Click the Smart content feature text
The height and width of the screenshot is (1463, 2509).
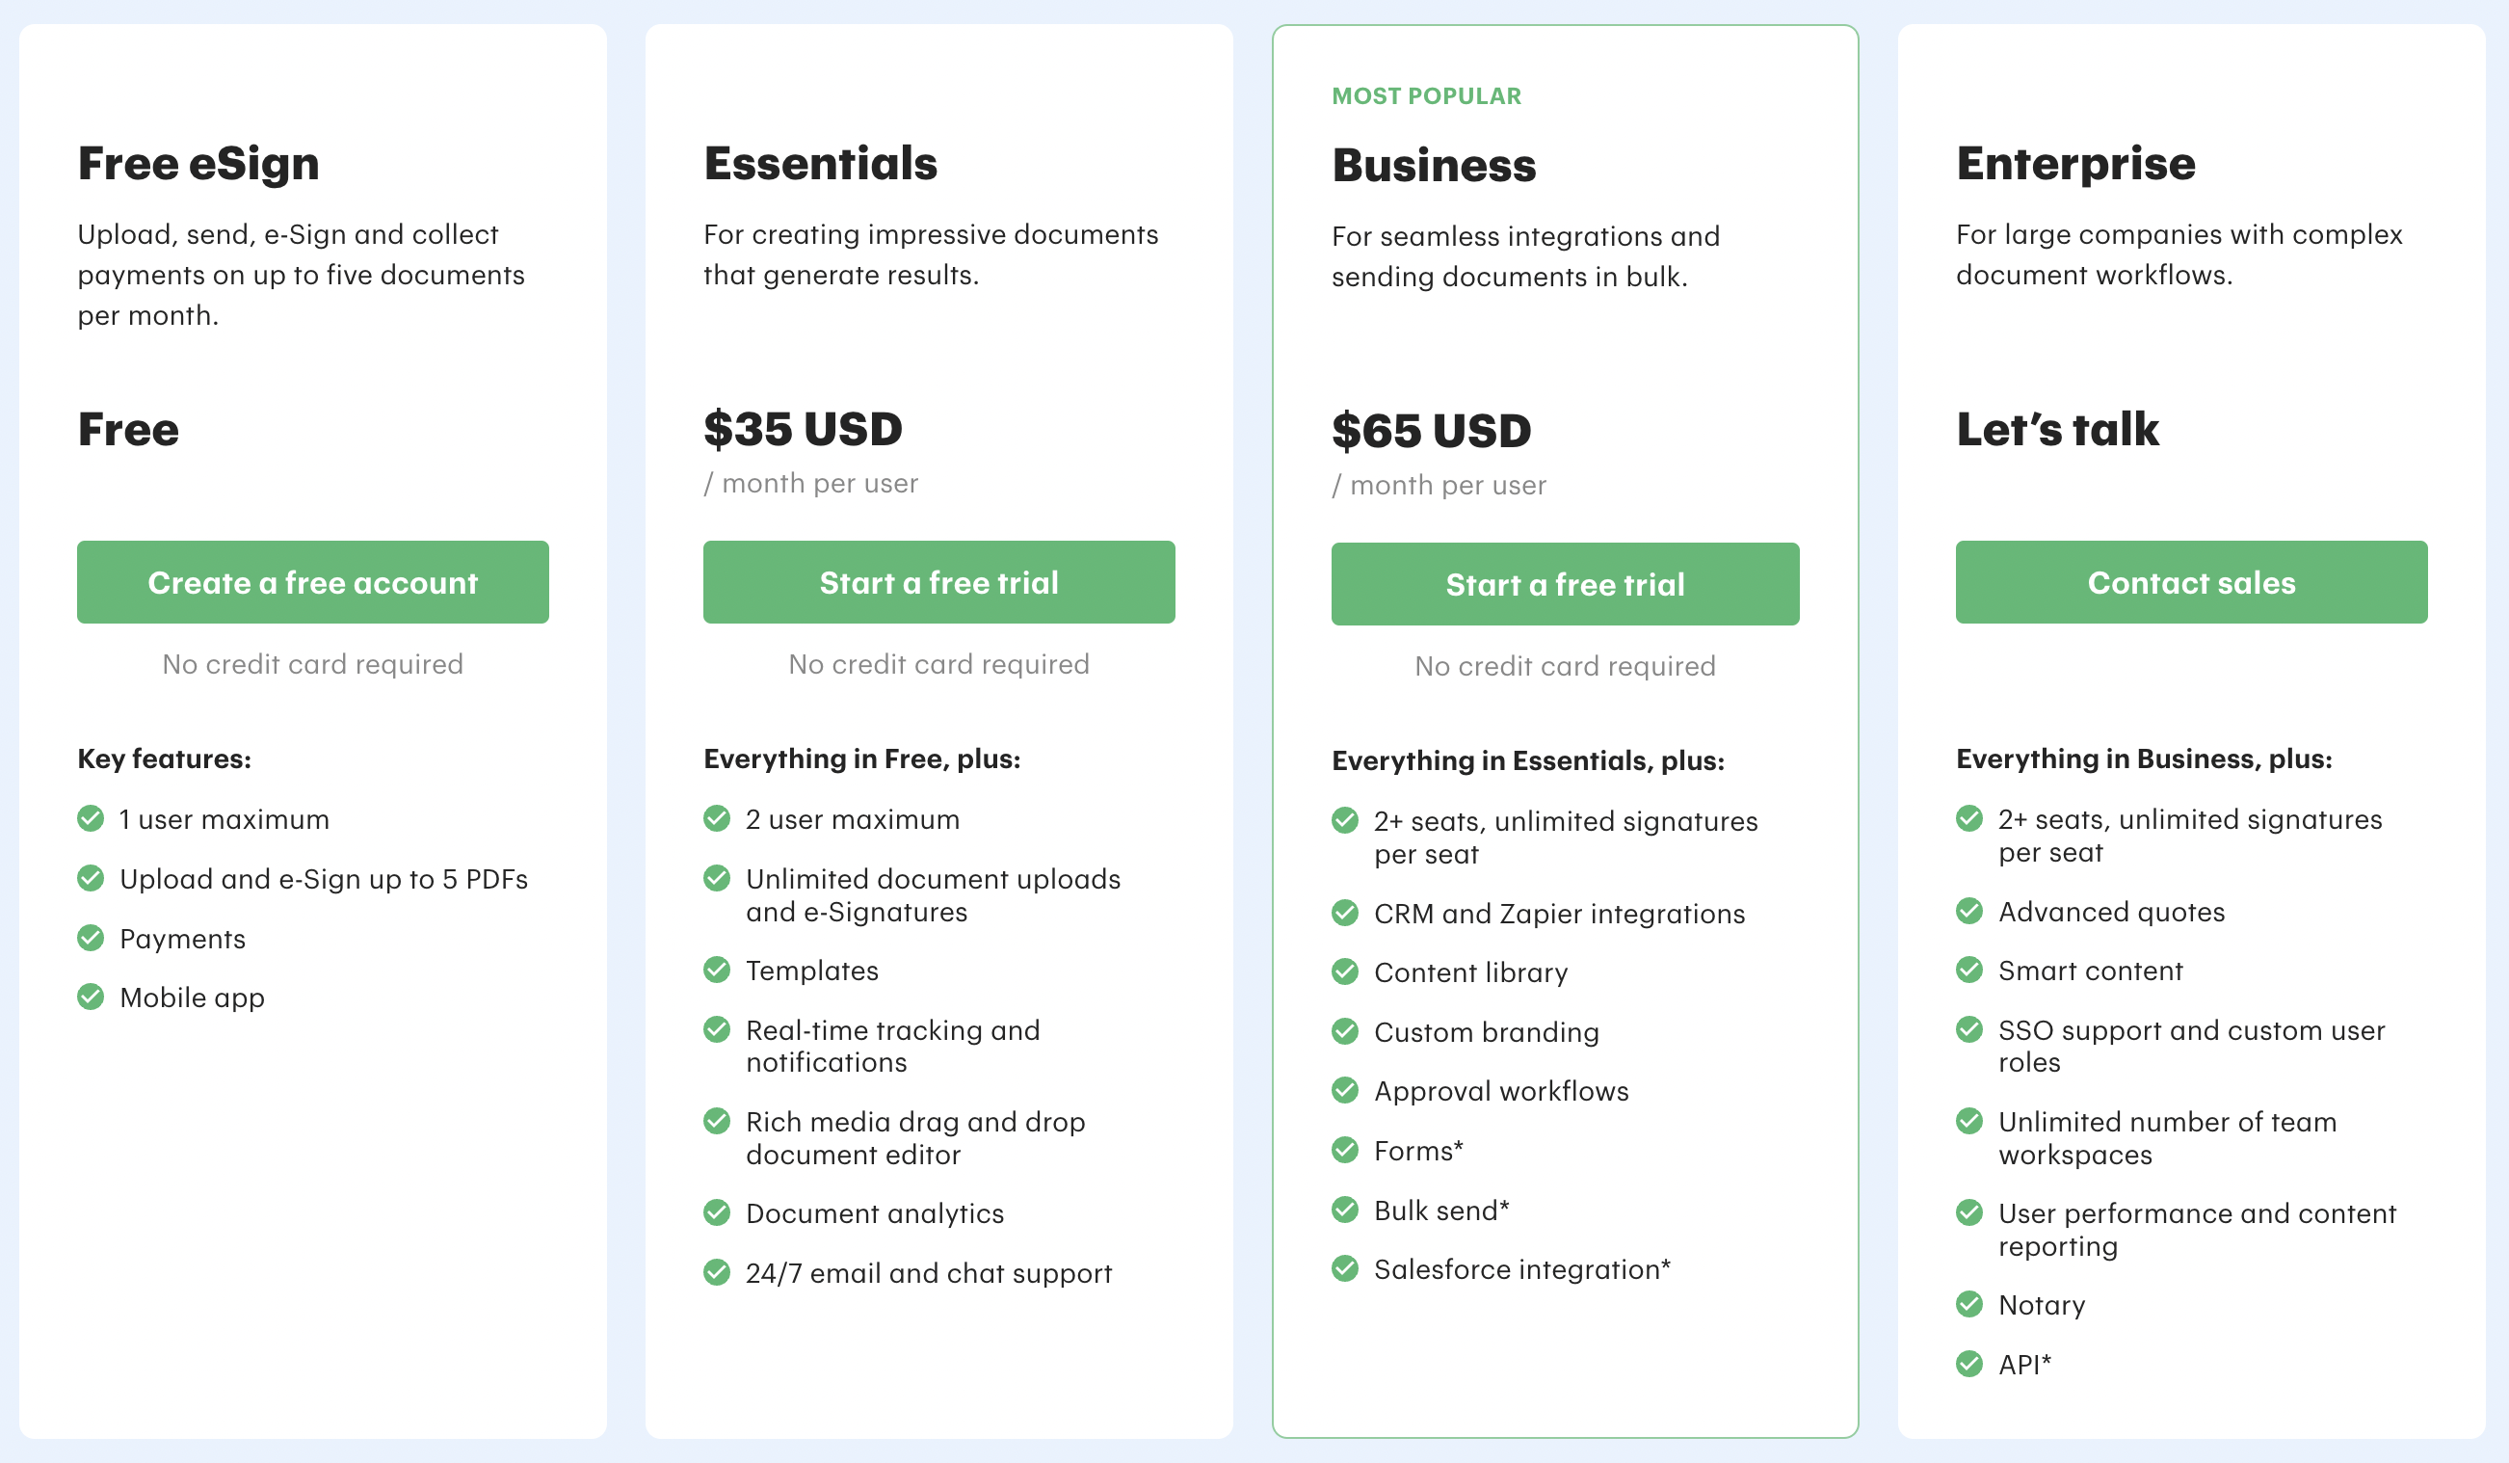(x=2091, y=970)
